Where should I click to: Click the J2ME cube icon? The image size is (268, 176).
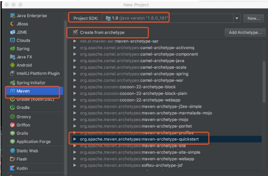(x=13, y=32)
